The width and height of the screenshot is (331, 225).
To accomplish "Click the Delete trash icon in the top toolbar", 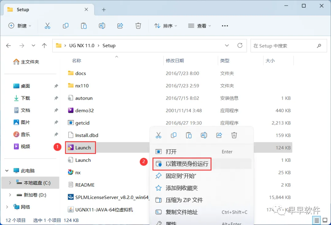I will point(138,26).
